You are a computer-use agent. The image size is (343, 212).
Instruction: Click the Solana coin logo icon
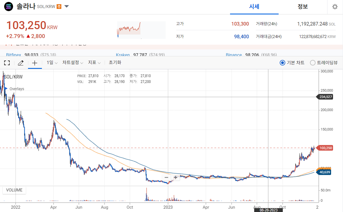9,6
